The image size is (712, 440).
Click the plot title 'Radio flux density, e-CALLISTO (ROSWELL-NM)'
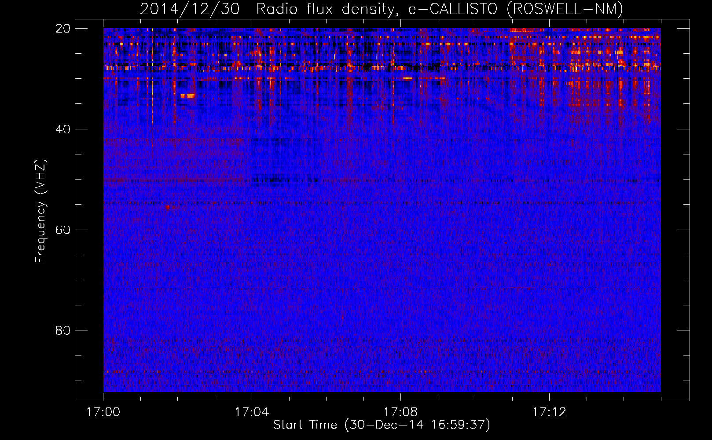(x=440, y=9)
